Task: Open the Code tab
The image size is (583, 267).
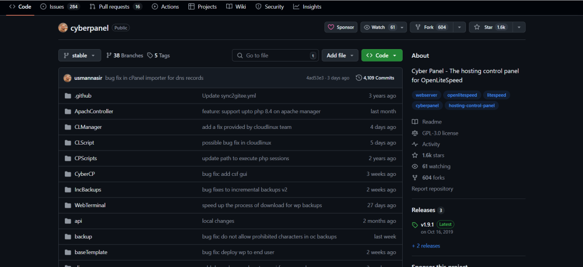Action: click(x=20, y=6)
